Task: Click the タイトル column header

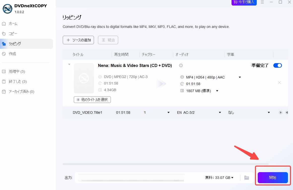Action: (78, 55)
